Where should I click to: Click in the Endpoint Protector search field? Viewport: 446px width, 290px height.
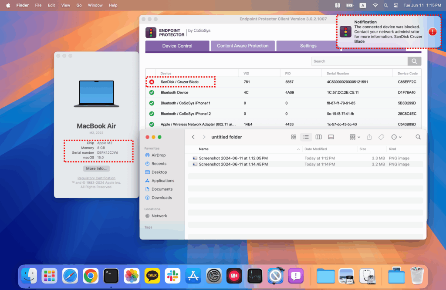point(359,61)
